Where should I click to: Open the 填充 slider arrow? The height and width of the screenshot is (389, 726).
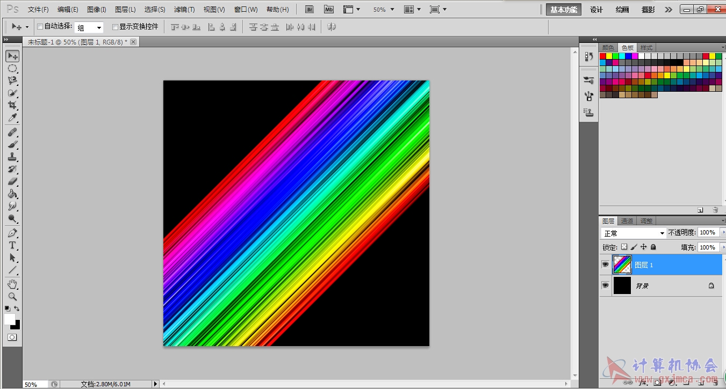[723, 247]
